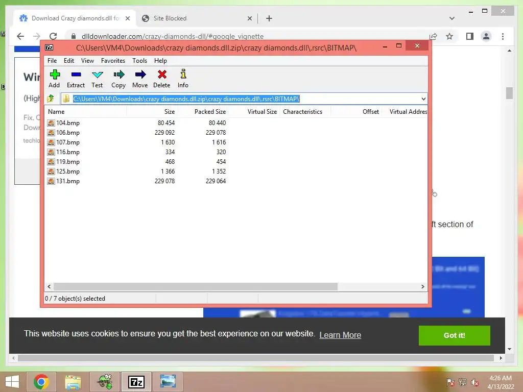This screenshot has height=392, width=523.
Task: Open the Tools menu
Action: tap(140, 61)
